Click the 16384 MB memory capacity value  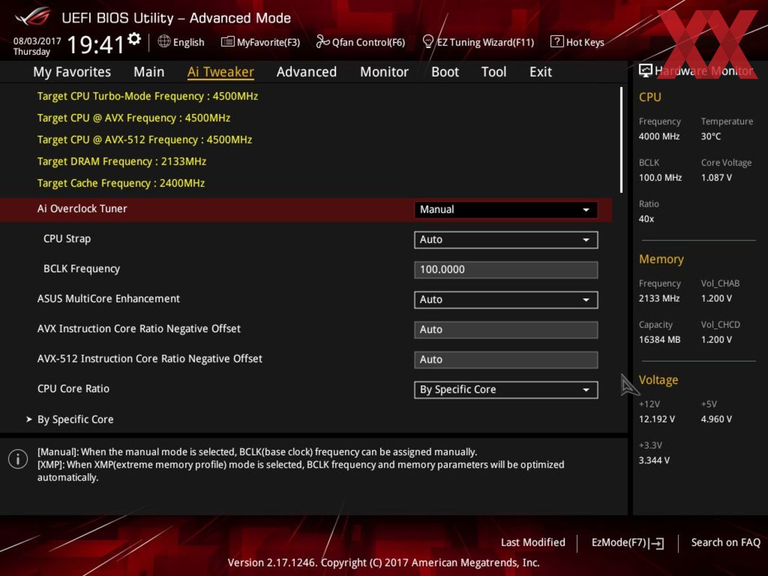click(x=660, y=339)
